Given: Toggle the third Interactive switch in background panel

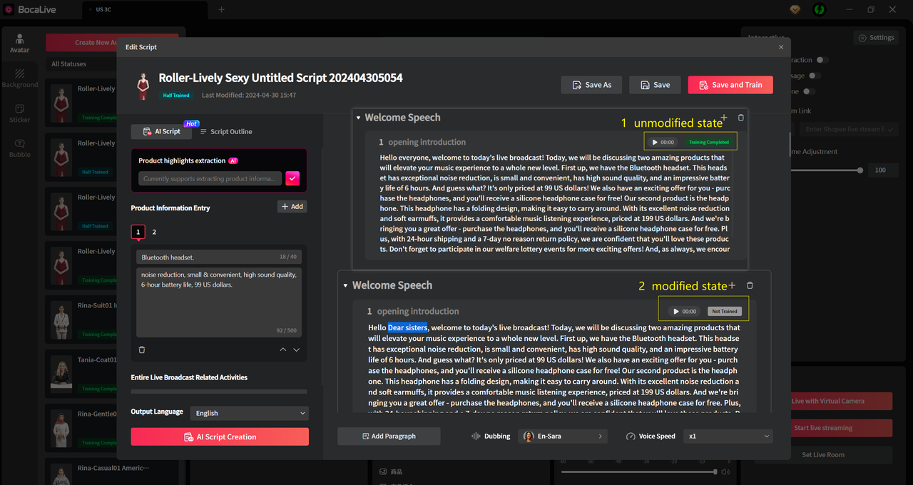Looking at the screenshot, I should (810, 91).
